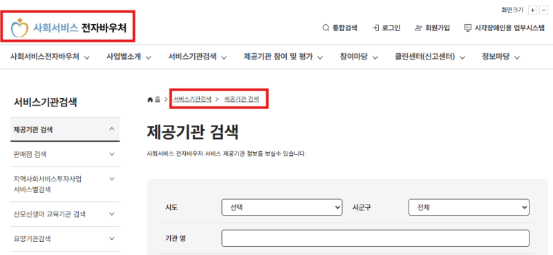Image resolution: width=553 pixels, height=255 pixels.
Task: Click the magnifier icon beside 통합검색
Action: pyautogui.click(x=326, y=28)
